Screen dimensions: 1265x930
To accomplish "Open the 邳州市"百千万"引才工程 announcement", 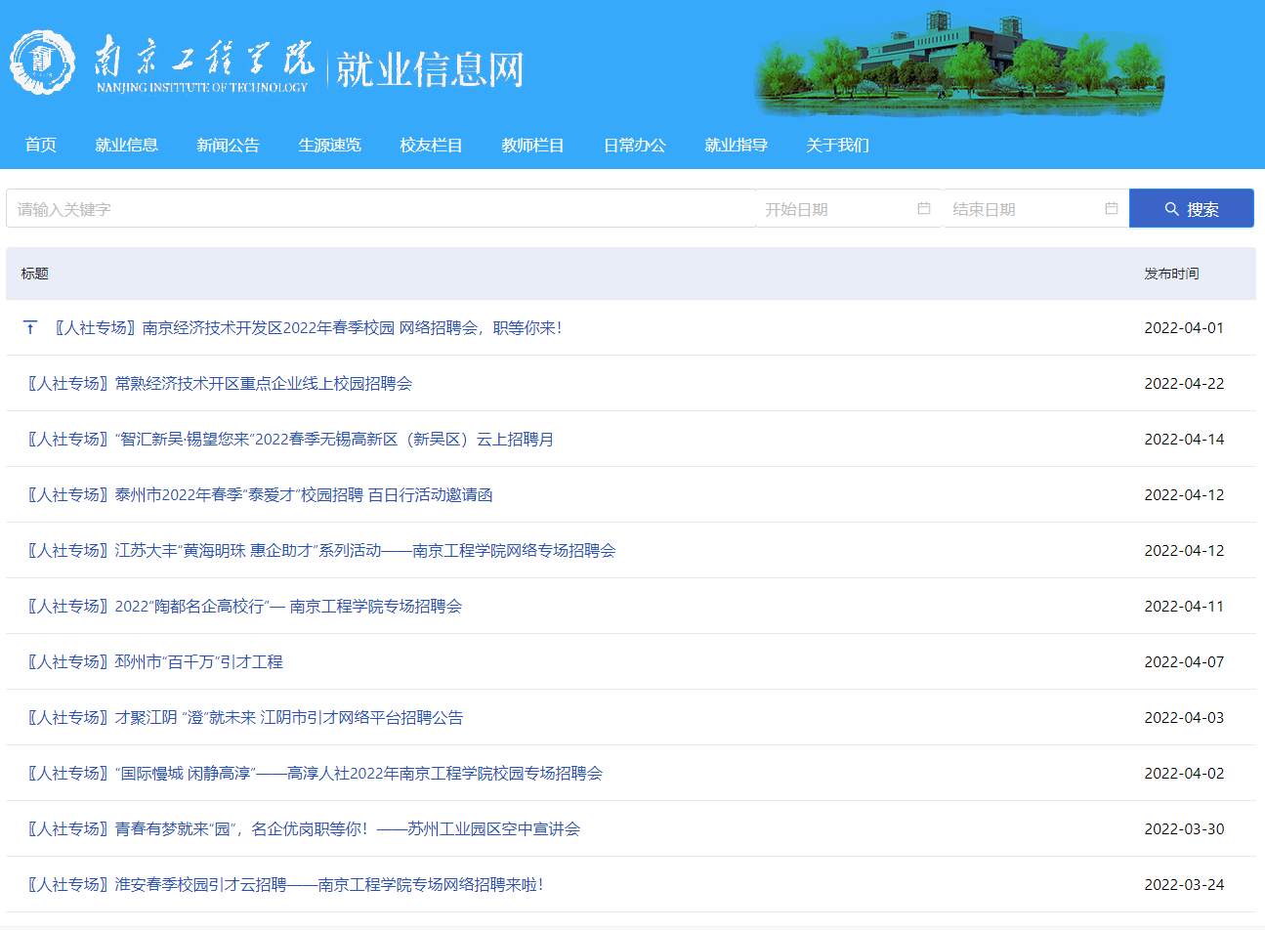I will tap(155, 661).
